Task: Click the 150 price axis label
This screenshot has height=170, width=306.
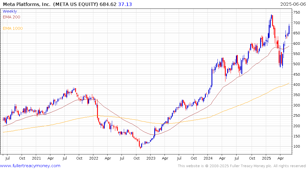Action: (x=296, y=136)
